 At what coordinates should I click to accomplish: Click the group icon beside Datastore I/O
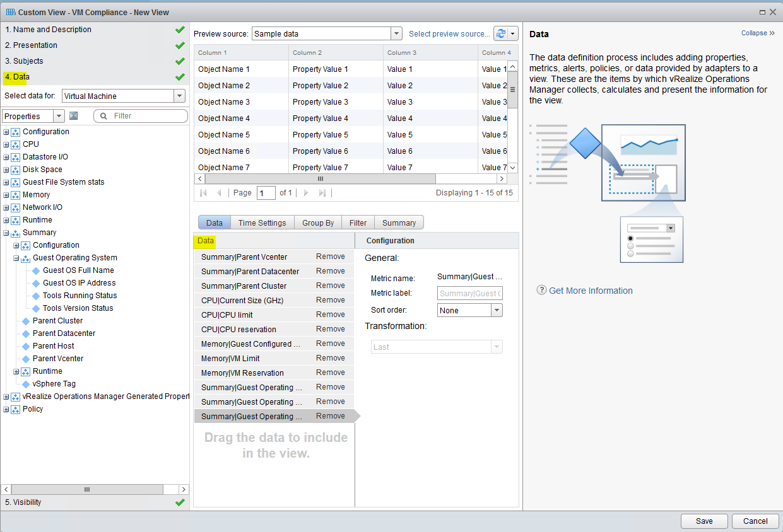pyautogui.click(x=16, y=157)
